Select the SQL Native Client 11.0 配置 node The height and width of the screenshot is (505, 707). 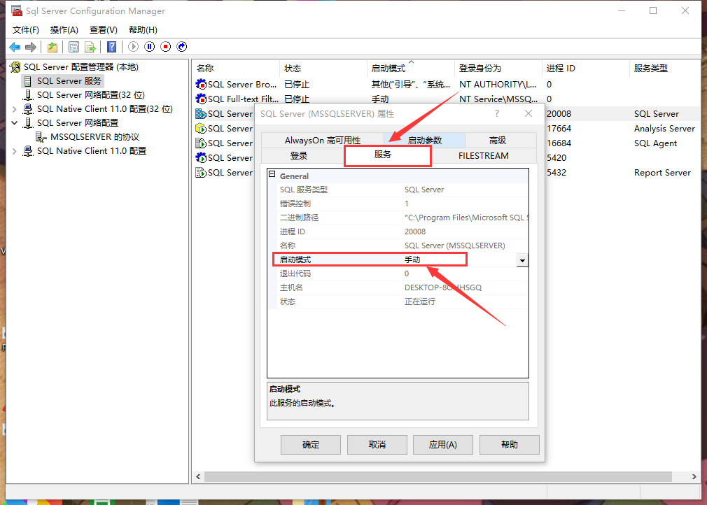point(92,151)
